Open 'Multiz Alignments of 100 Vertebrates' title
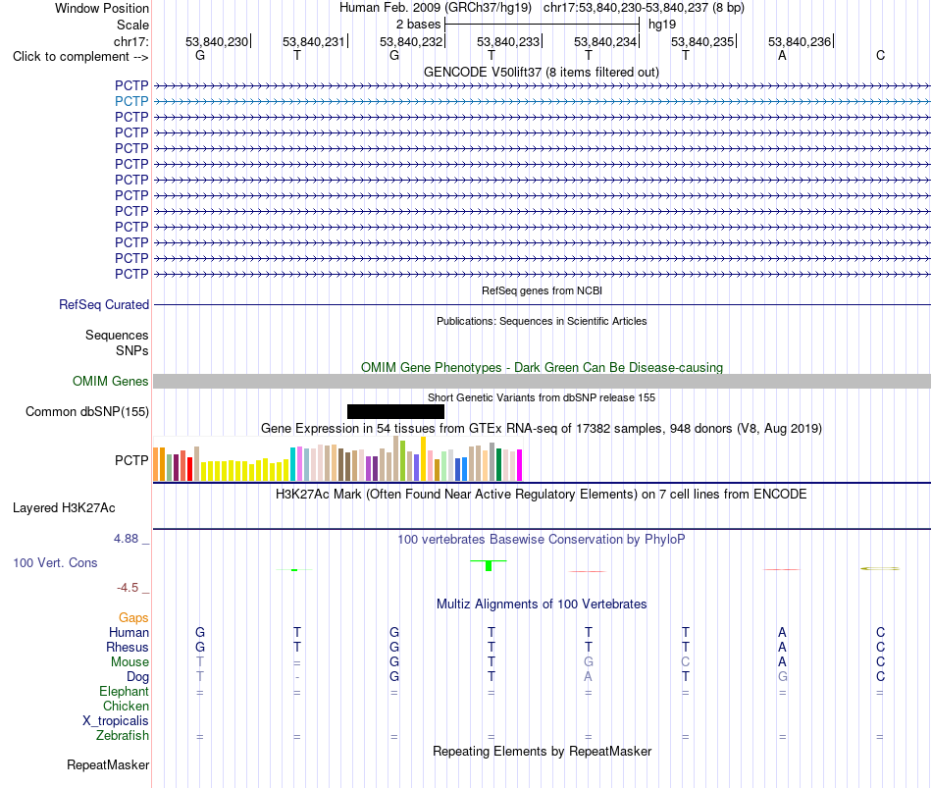The image size is (932, 788). (542, 604)
